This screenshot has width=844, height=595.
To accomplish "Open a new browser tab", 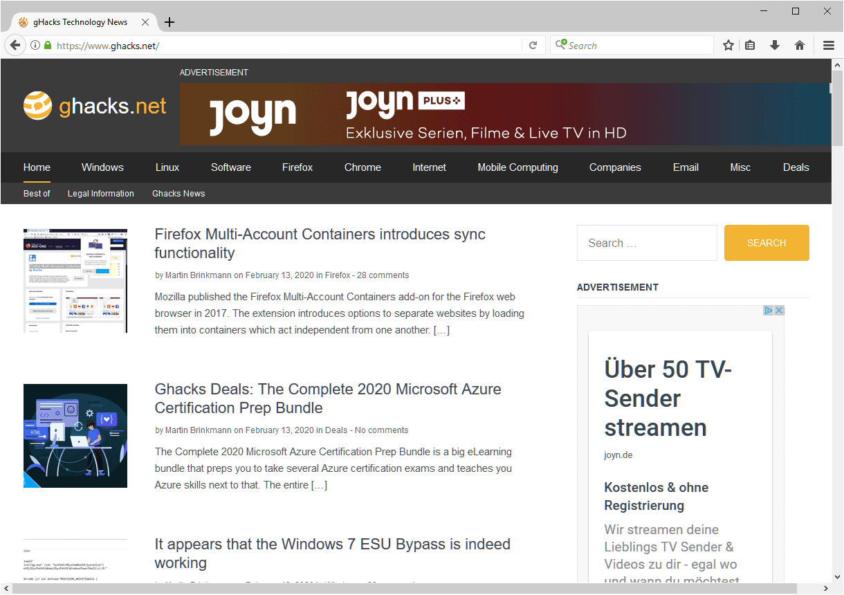I will click(x=169, y=21).
